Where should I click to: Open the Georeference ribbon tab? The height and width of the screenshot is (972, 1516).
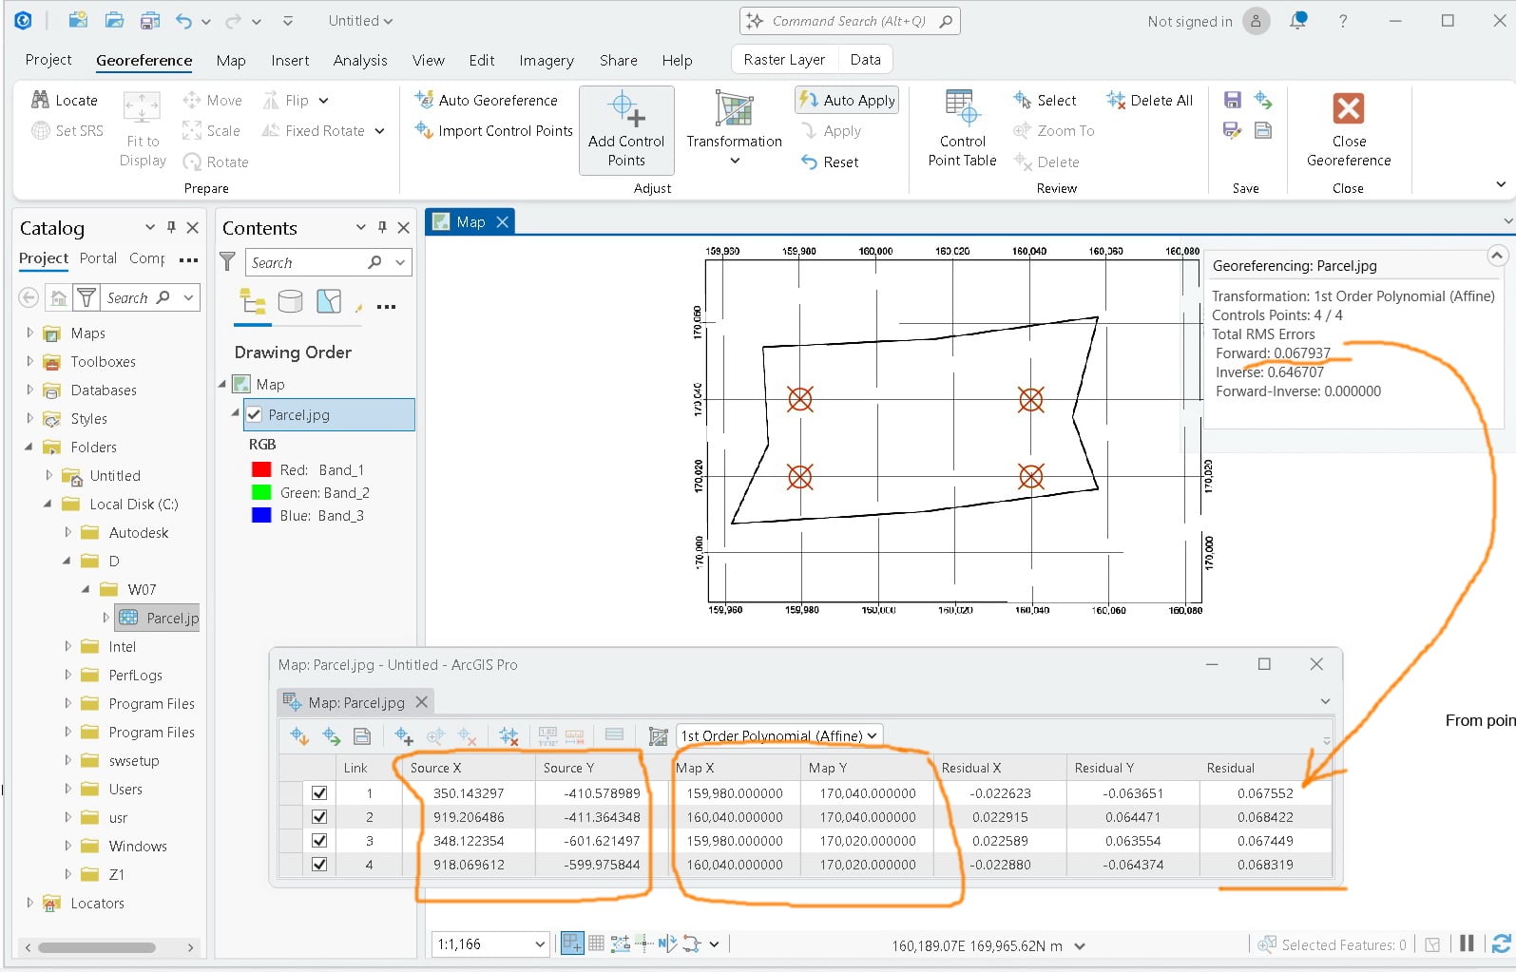pos(144,60)
